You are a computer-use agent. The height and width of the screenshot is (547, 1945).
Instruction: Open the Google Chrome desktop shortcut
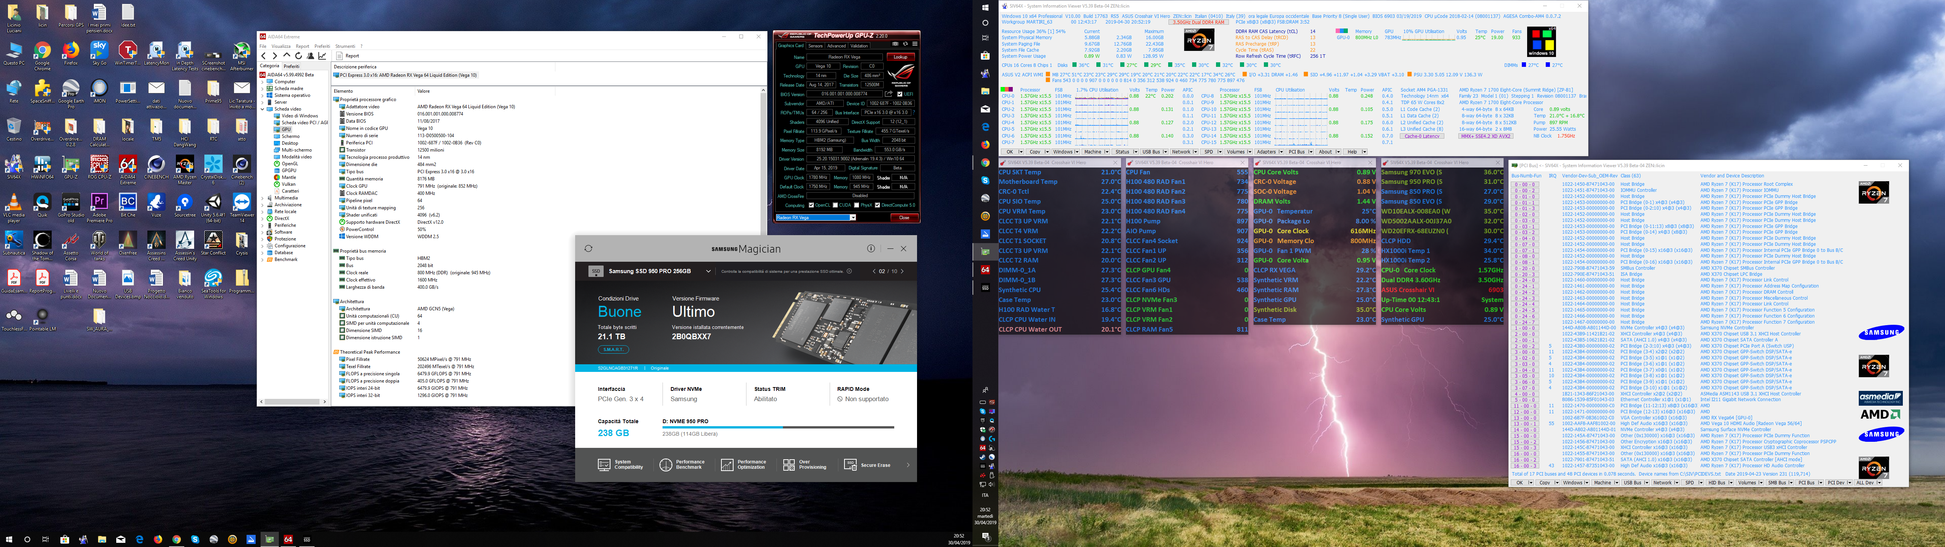tap(42, 57)
